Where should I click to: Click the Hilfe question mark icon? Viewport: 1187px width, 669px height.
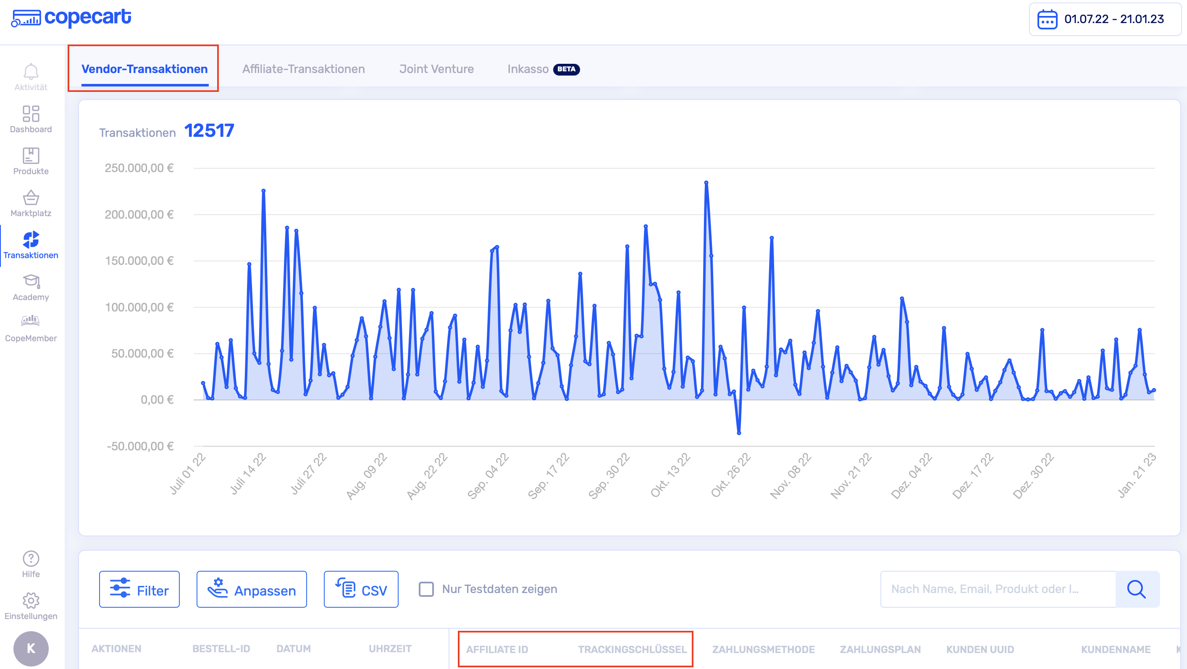[30, 559]
